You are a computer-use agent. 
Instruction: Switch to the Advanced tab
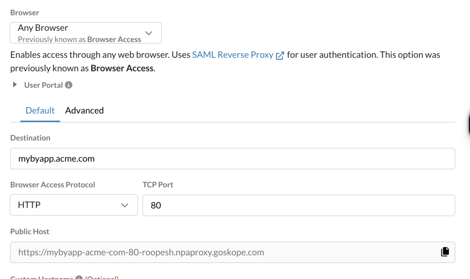(84, 111)
